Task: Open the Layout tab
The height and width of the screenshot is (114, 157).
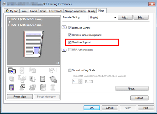Action: 34,11
